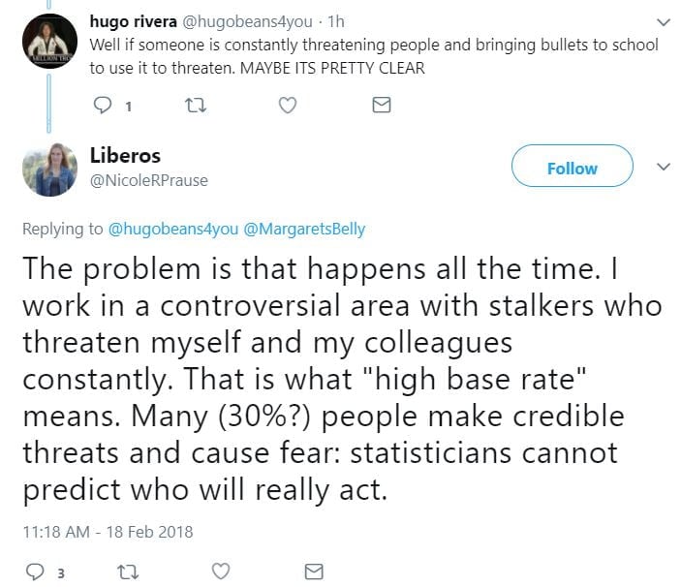681x587 pixels.
Task: Click the 11:18 AM - 18 Feb 2018 timestamp
Action: [x=108, y=531]
